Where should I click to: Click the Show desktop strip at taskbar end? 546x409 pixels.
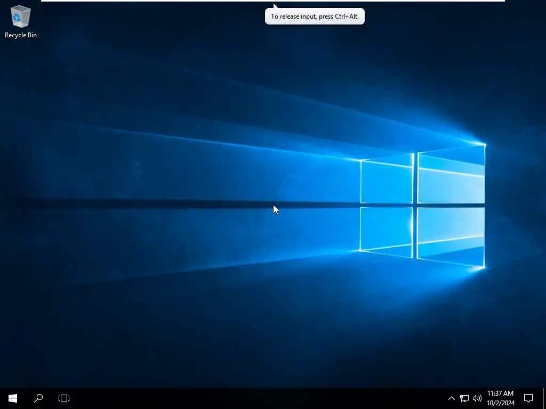click(x=544, y=398)
